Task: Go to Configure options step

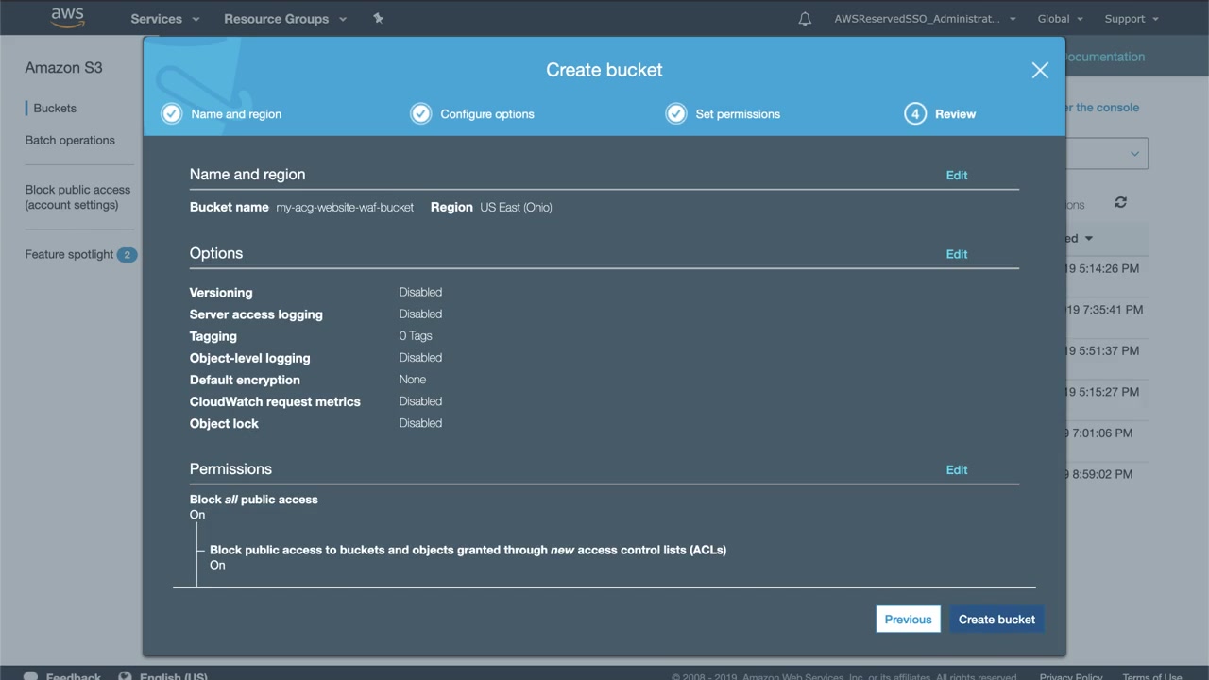Action: pos(487,114)
